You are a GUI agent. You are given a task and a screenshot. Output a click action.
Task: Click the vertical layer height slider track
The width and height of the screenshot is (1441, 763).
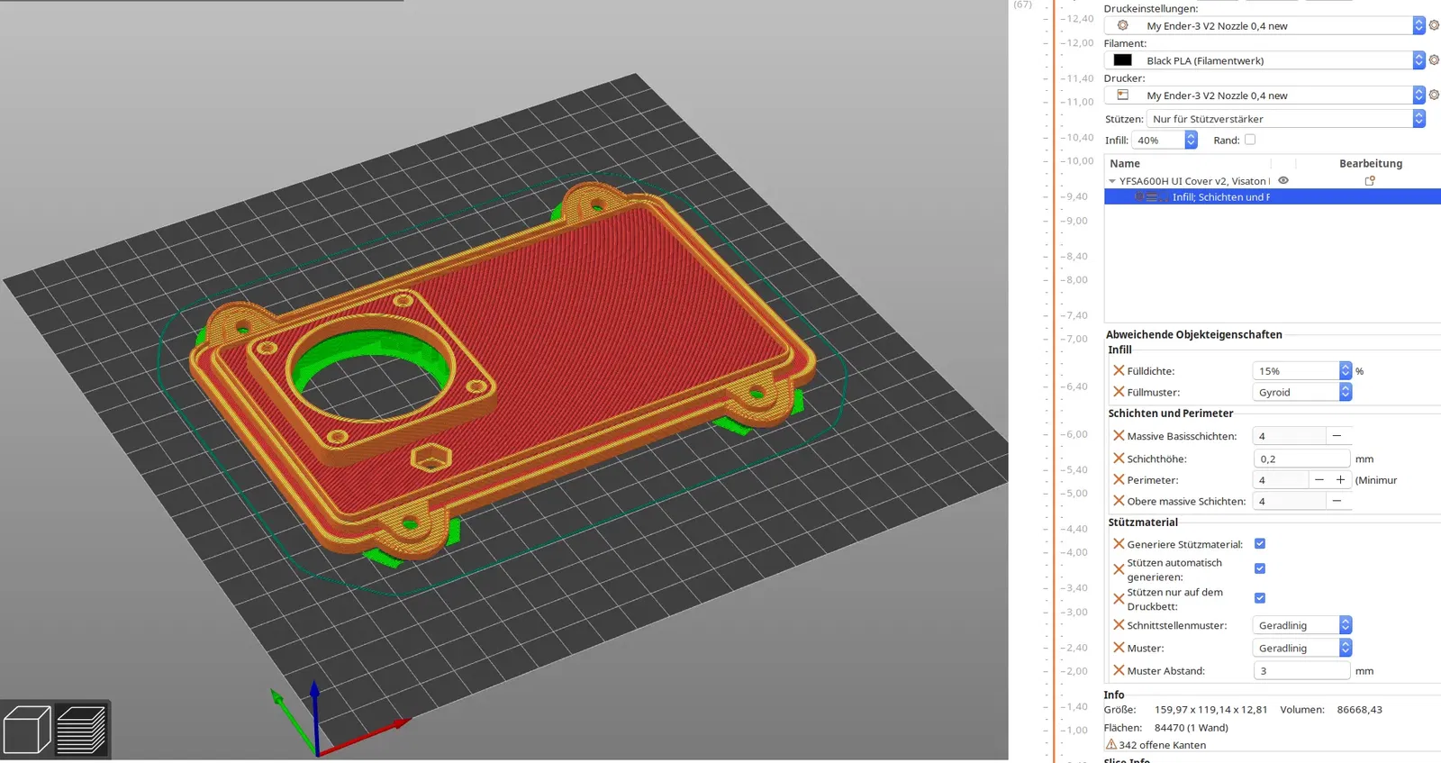(1054, 381)
